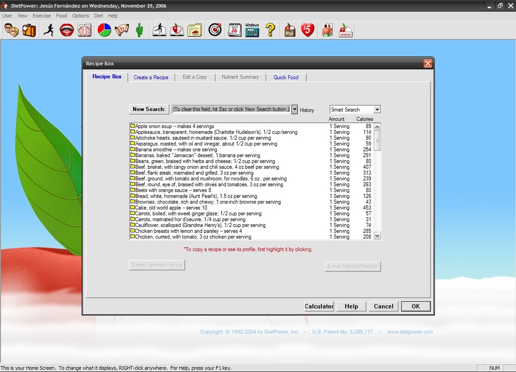Screen dimensions: 516x372
Task: Click the grocery bag with apple icon
Action: (290, 30)
